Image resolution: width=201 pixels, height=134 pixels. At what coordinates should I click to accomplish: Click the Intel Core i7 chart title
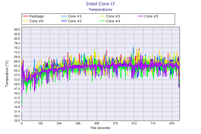pos(100,4)
